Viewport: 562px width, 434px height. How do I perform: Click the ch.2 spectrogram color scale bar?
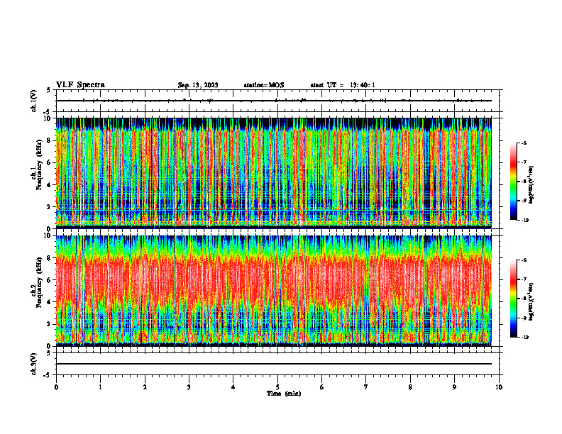514,299
